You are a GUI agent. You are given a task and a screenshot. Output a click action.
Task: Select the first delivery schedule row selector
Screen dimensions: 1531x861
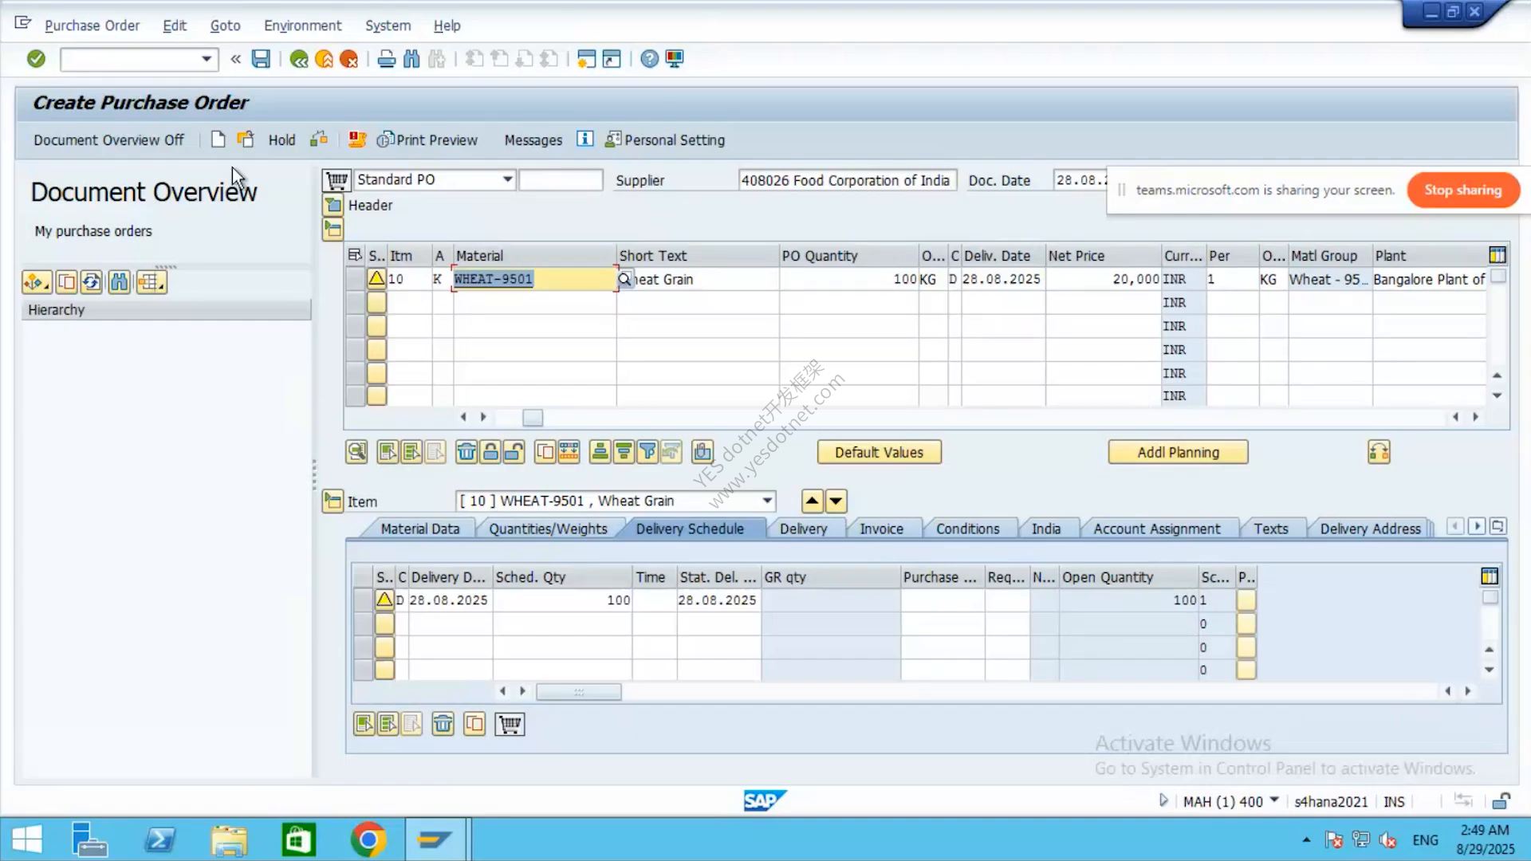pos(363,600)
